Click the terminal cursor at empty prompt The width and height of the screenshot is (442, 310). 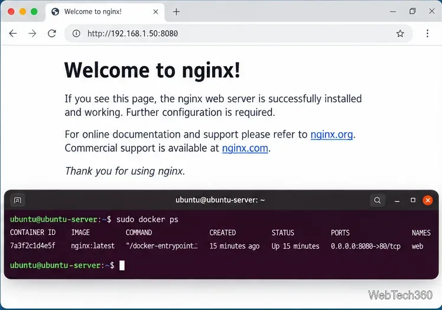click(122, 265)
